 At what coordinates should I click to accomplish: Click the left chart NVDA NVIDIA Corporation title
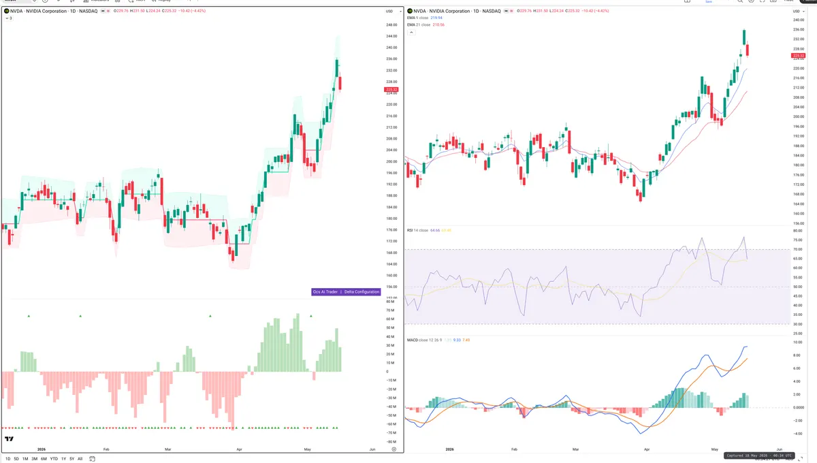point(54,11)
